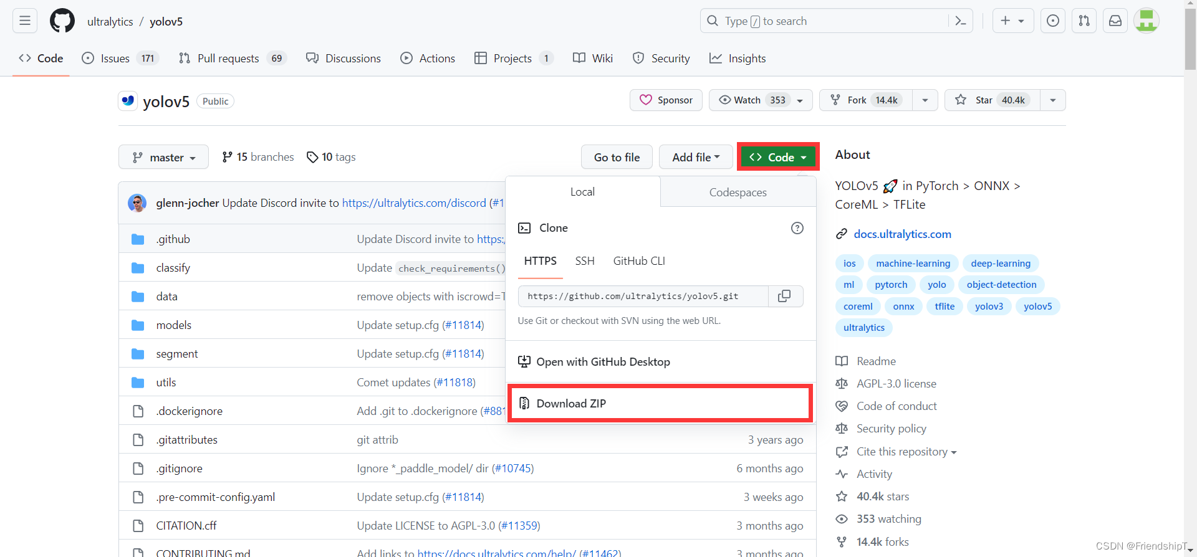Viewport: 1197px width, 557px height.
Task: Switch to the Codespaces tab
Action: pos(738,192)
